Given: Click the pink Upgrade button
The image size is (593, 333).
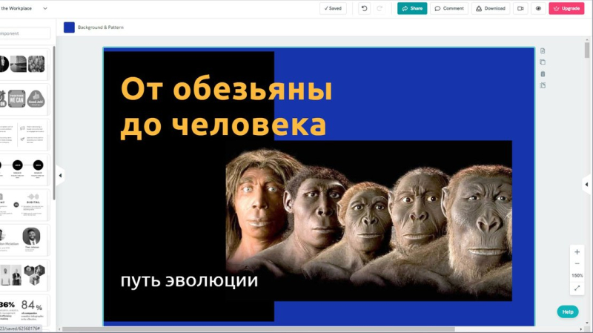Looking at the screenshot, I should tap(566, 8).
